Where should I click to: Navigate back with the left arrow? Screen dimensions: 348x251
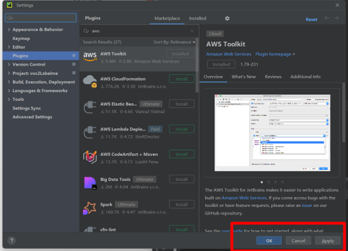point(328,19)
